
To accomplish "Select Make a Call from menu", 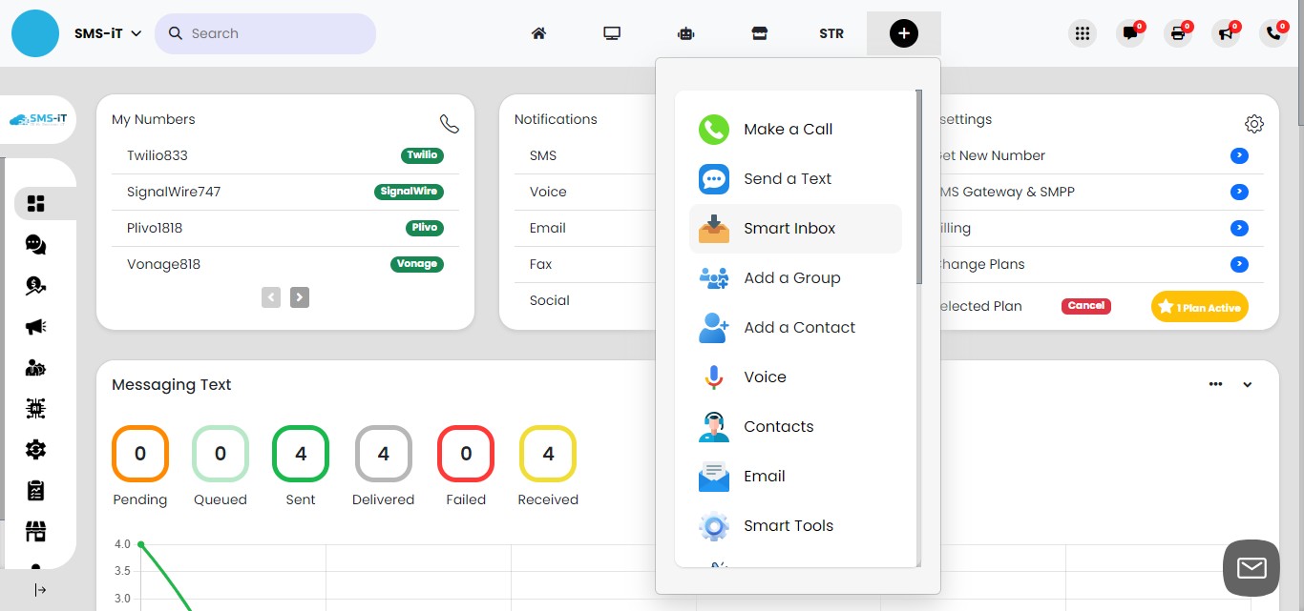I will pyautogui.click(x=795, y=130).
